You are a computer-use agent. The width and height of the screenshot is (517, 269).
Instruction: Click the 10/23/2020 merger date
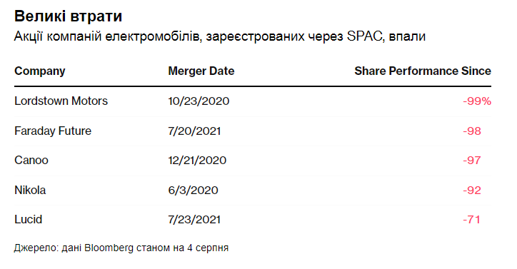click(199, 101)
